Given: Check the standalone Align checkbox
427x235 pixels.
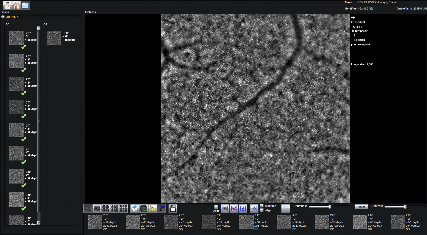Looking at the screenshot, I should click(x=216, y=207).
